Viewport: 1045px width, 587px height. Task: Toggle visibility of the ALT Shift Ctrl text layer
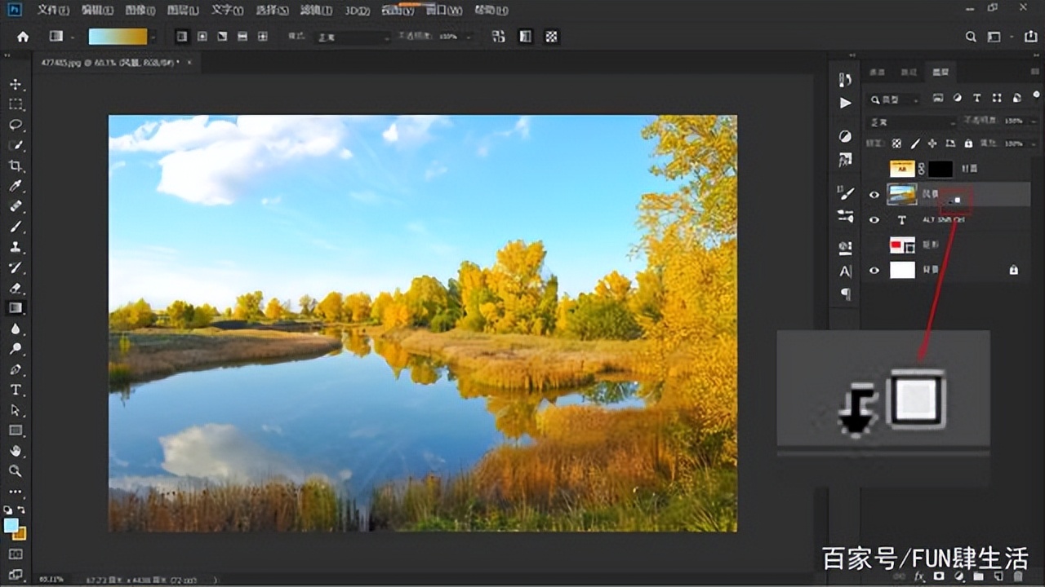pos(874,220)
